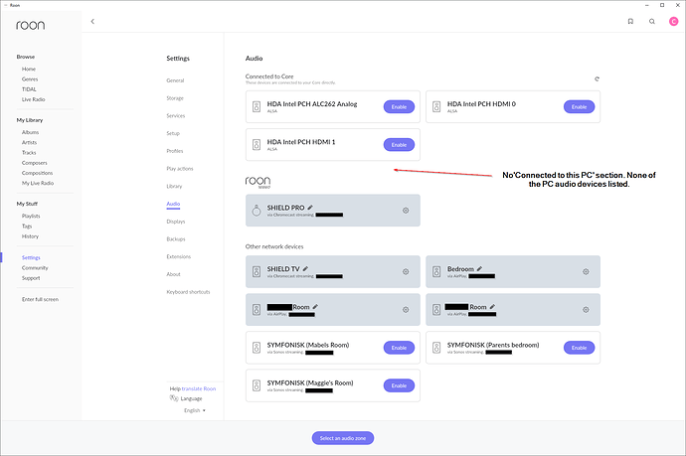
Task: Open Artists in My Library
Action: pos(29,142)
